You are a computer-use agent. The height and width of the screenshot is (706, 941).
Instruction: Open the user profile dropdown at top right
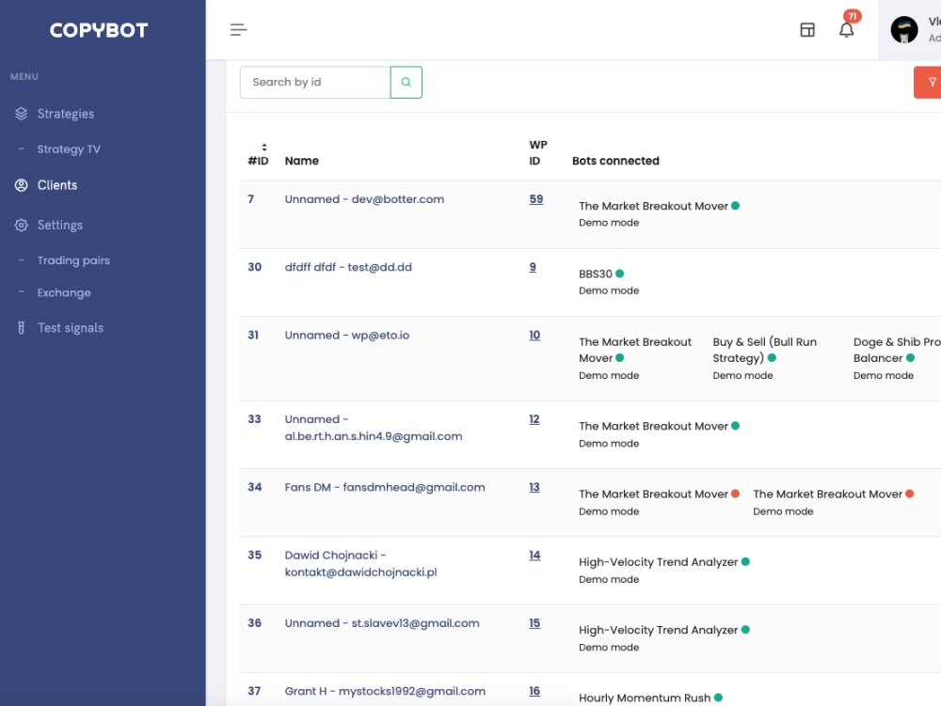(x=904, y=29)
